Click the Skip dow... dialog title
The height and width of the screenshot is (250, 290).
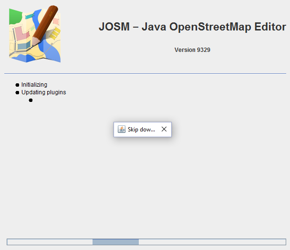[x=141, y=129]
